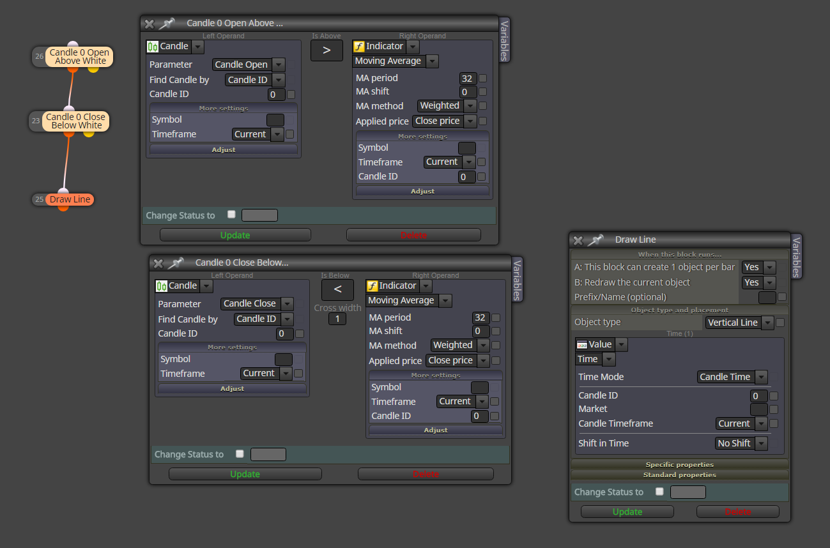Open Candle Close parameter dropdown
The width and height of the screenshot is (830, 548).
[257, 304]
